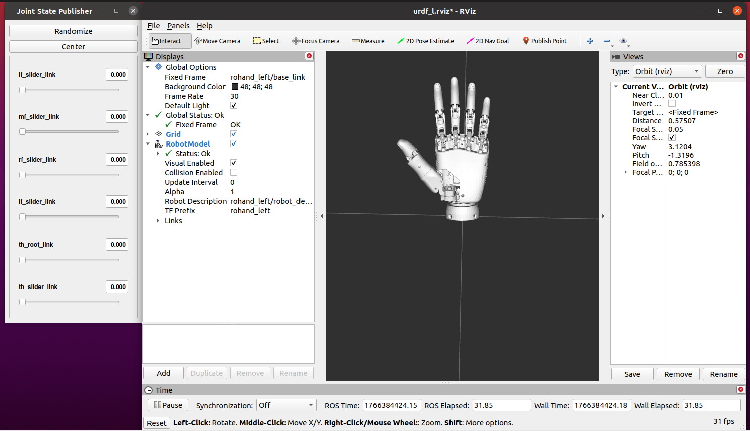Toggle the Grid display checkbox

(x=234, y=134)
